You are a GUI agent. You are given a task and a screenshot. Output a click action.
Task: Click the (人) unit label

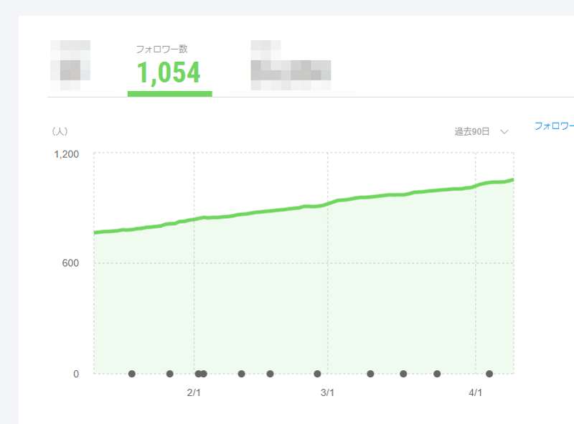(60, 132)
